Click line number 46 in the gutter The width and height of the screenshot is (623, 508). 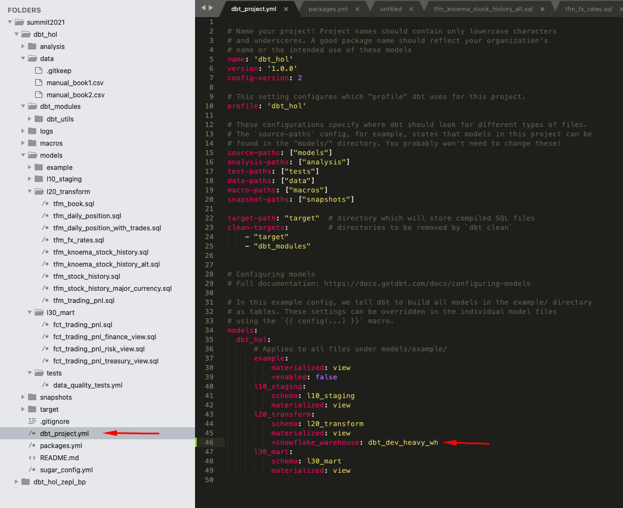coord(209,442)
